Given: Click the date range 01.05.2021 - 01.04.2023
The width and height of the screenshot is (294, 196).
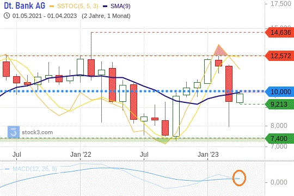Looking at the screenshot, I should [45, 16].
